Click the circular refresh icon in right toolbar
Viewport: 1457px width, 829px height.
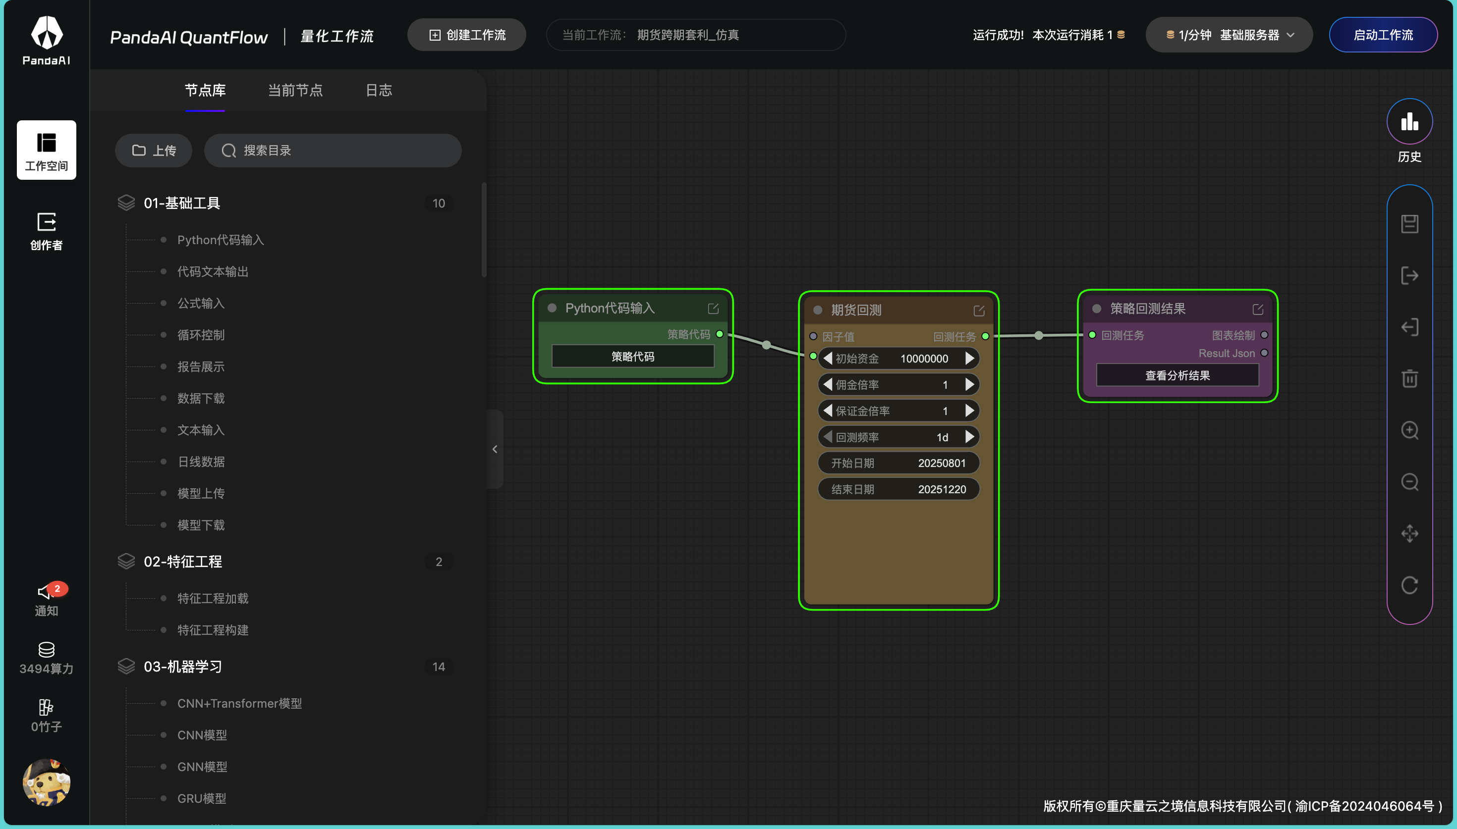click(1409, 585)
